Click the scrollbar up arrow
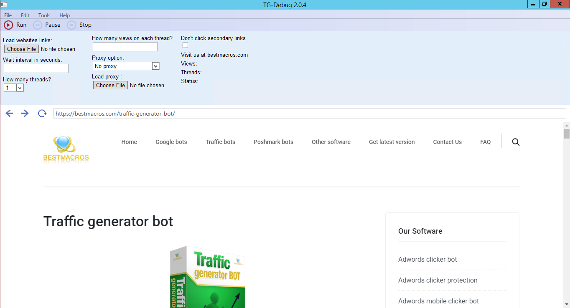Image resolution: width=570 pixels, height=308 pixels. [567, 125]
